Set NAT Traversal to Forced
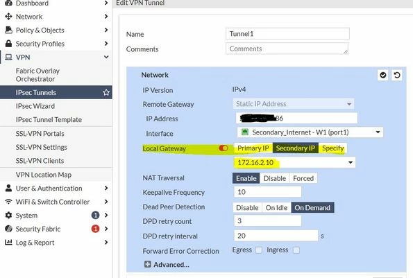The height and width of the screenshot is (278, 413). (303, 178)
